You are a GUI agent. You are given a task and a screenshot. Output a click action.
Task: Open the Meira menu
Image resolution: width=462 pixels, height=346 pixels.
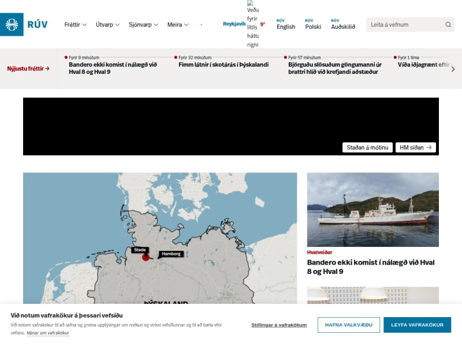pos(178,25)
